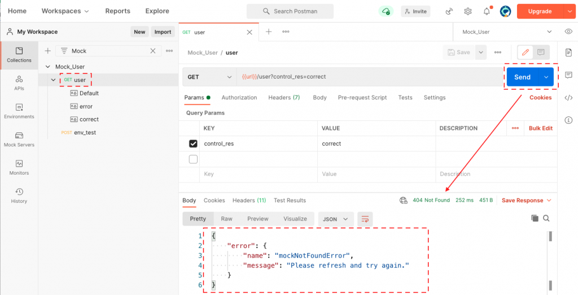This screenshot has height=295, width=578.
Task: Switch to response Headers (11) tab
Action: click(x=249, y=201)
